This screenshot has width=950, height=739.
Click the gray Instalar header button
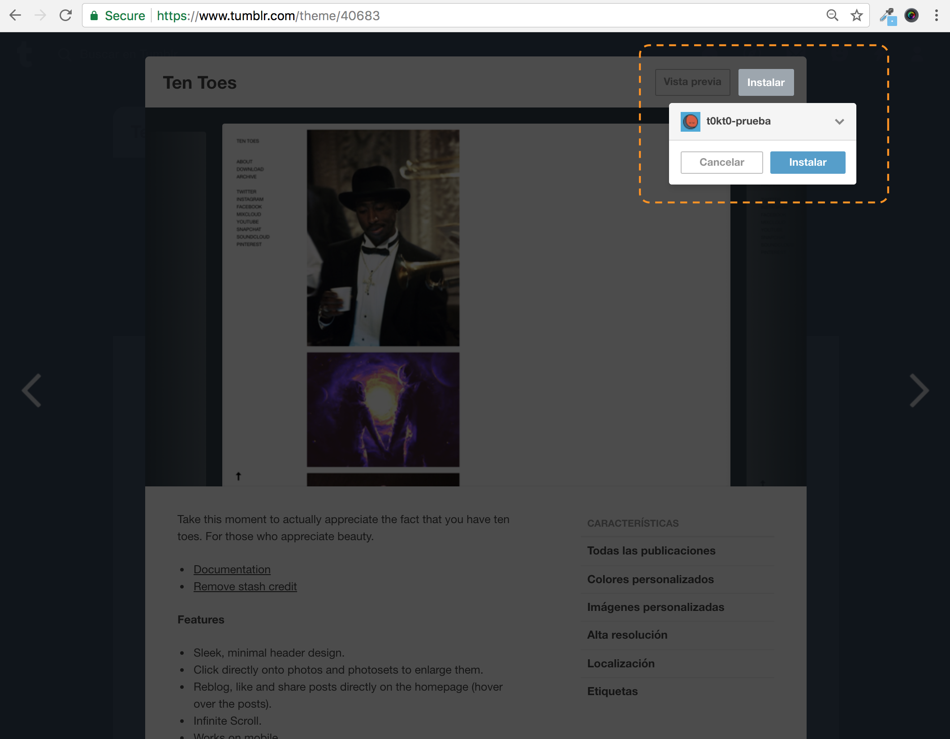point(766,82)
